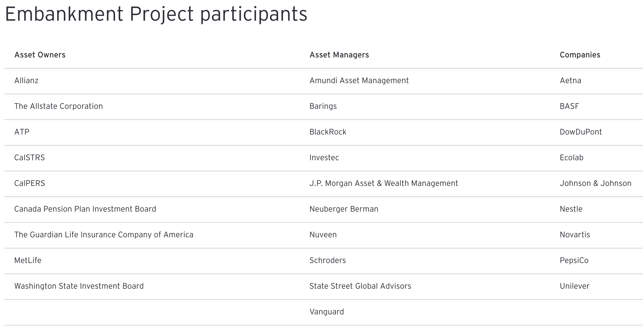Select the Unilever company entry

[x=574, y=286]
